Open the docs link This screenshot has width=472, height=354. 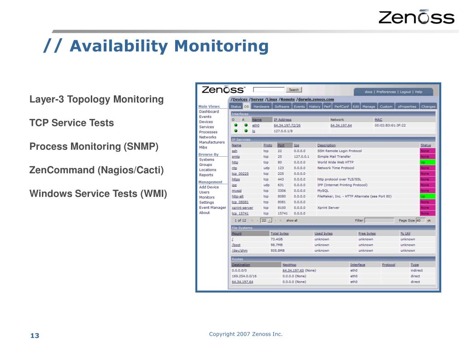coord(368,92)
